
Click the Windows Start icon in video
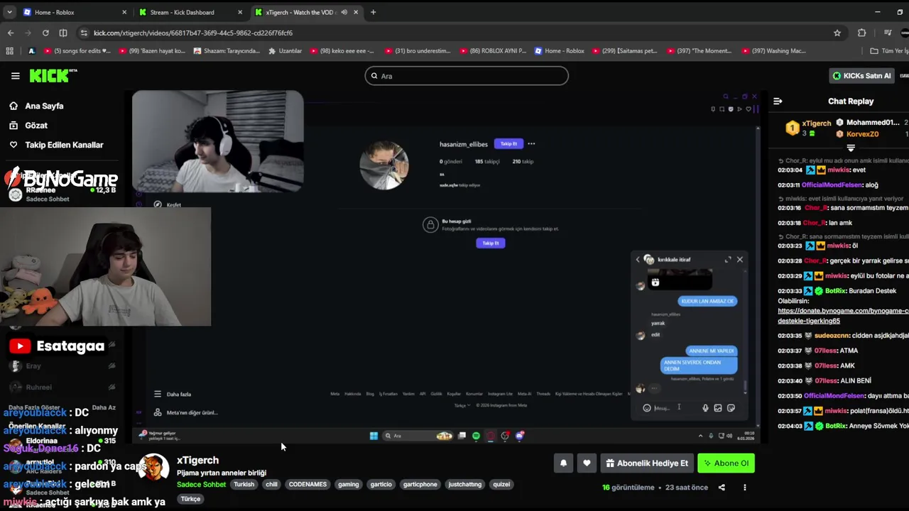tap(374, 436)
